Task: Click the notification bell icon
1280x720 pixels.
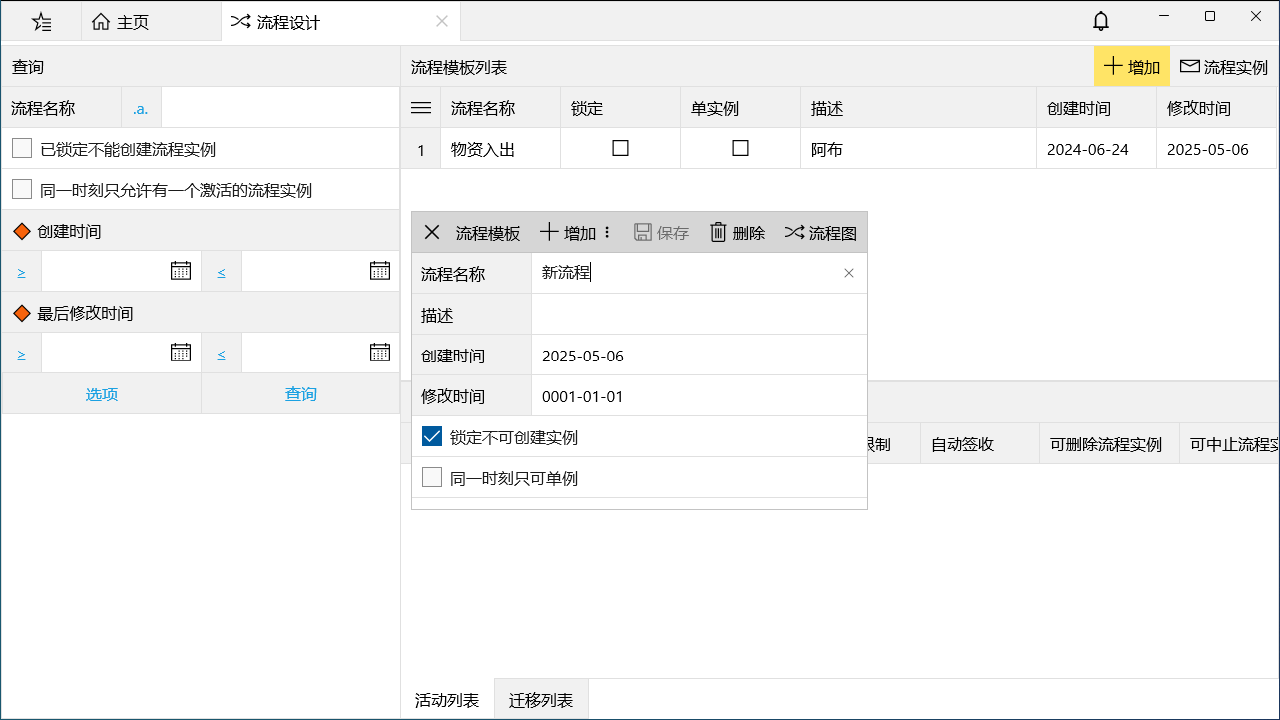Action: [x=1101, y=21]
